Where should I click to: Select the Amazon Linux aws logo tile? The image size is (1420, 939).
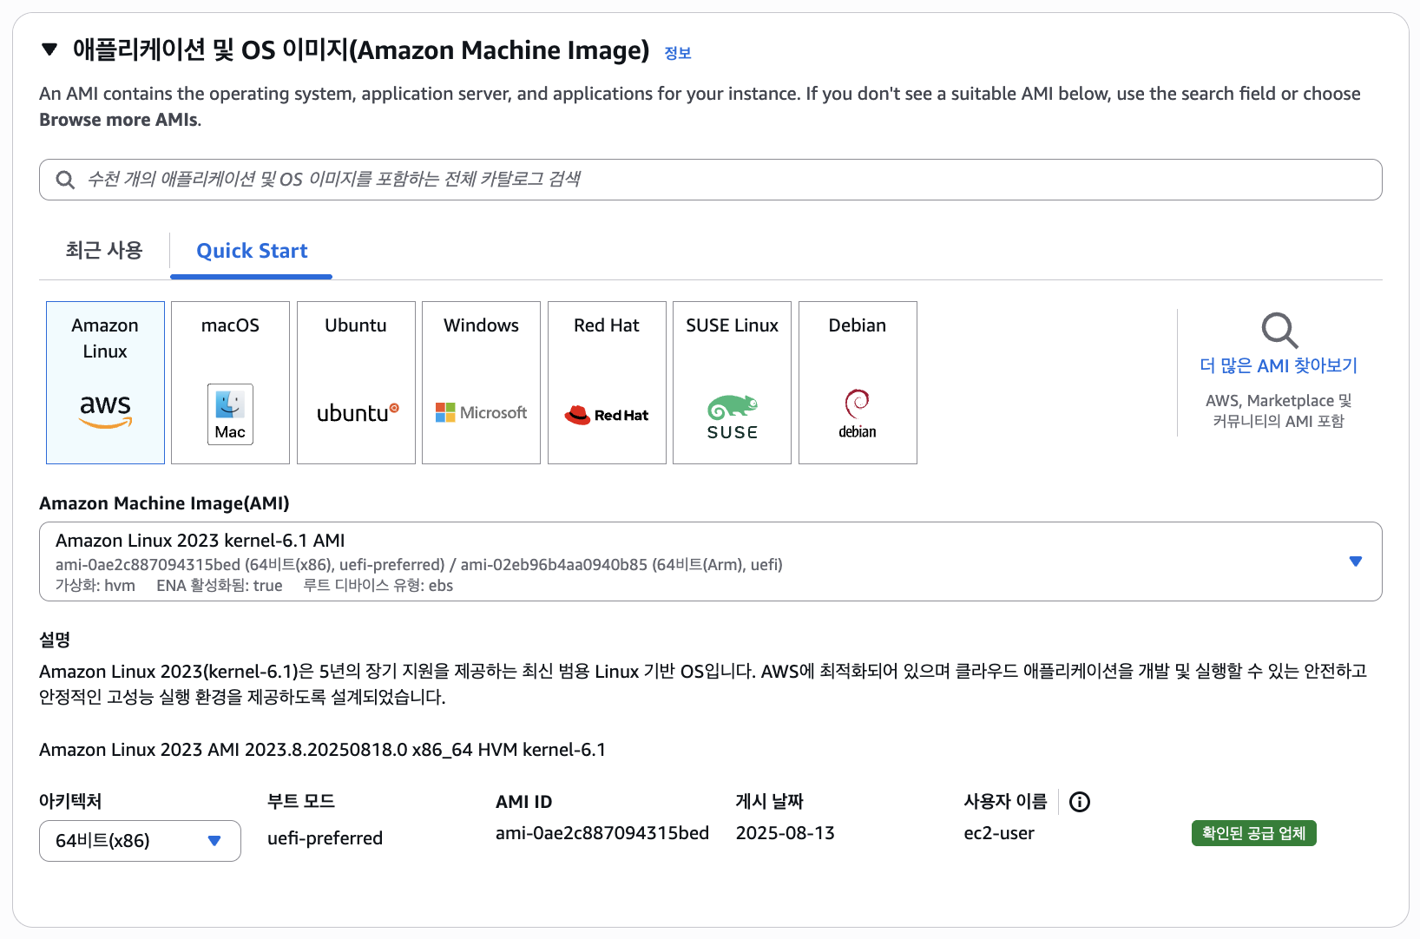(105, 383)
